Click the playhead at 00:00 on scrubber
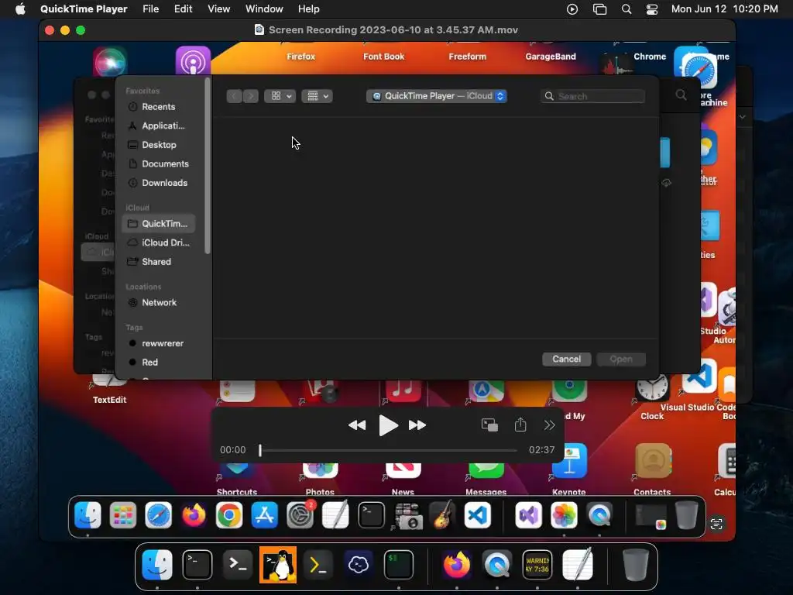Viewport: 793px width, 595px height. [x=260, y=450]
